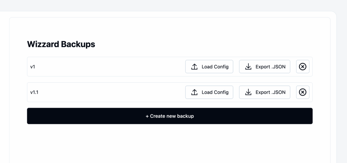Select the v1.1 backup name label
This screenshot has width=347, height=163.
34,92
